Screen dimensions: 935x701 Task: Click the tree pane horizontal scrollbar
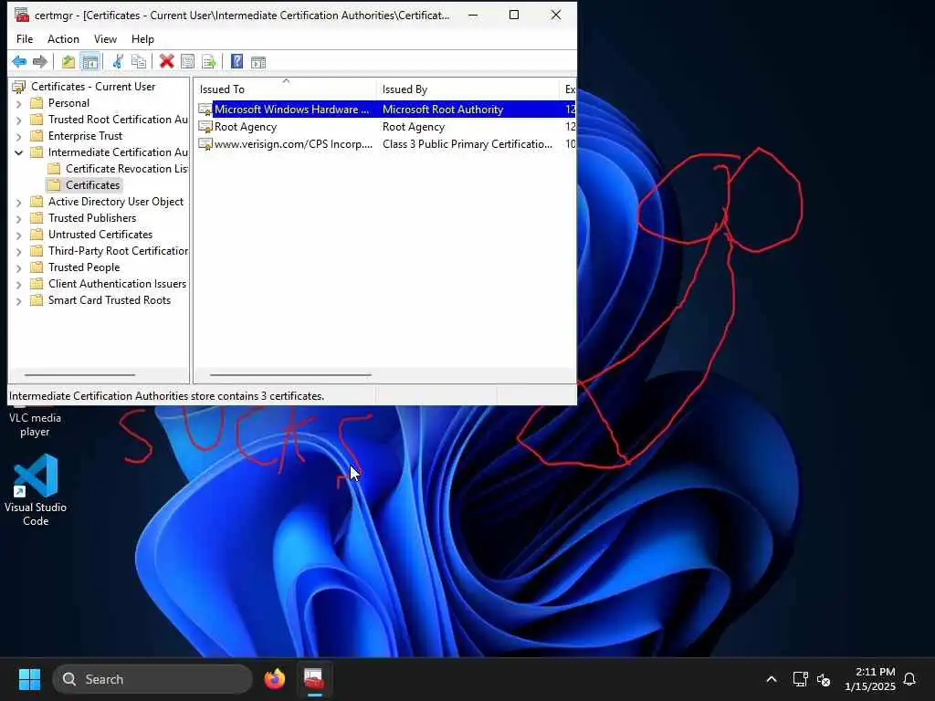(x=80, y=375)
